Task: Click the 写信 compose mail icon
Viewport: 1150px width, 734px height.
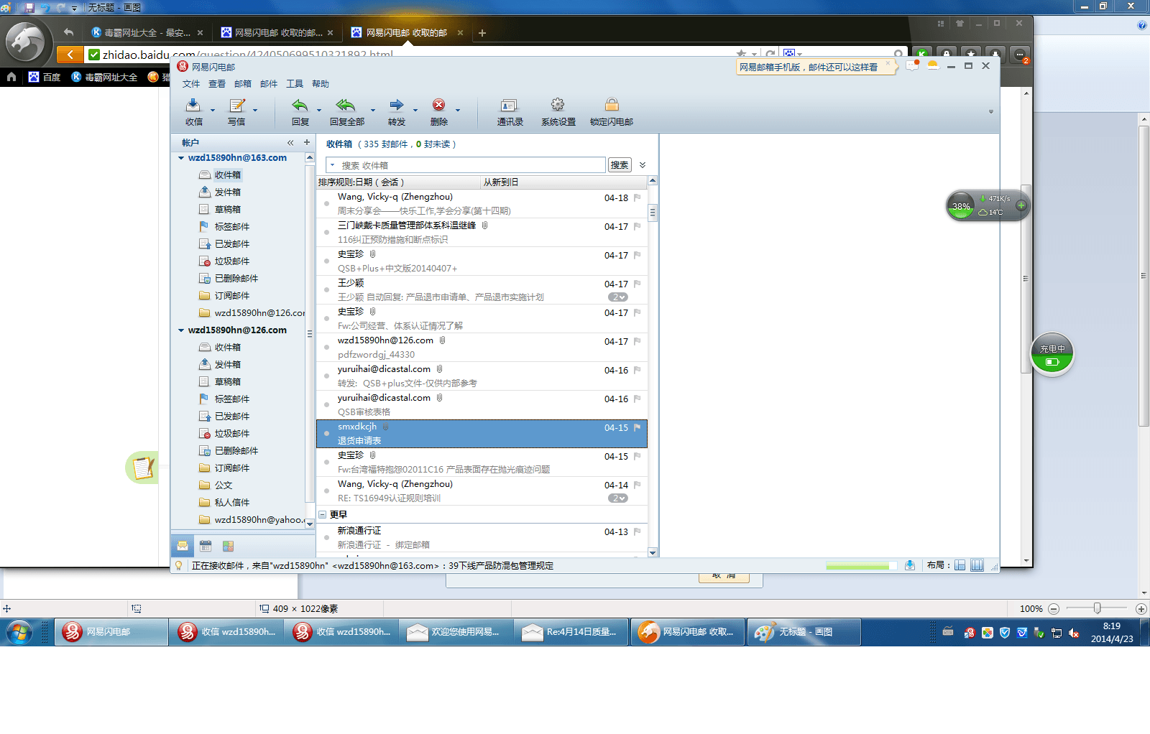Action: (236, 106)
